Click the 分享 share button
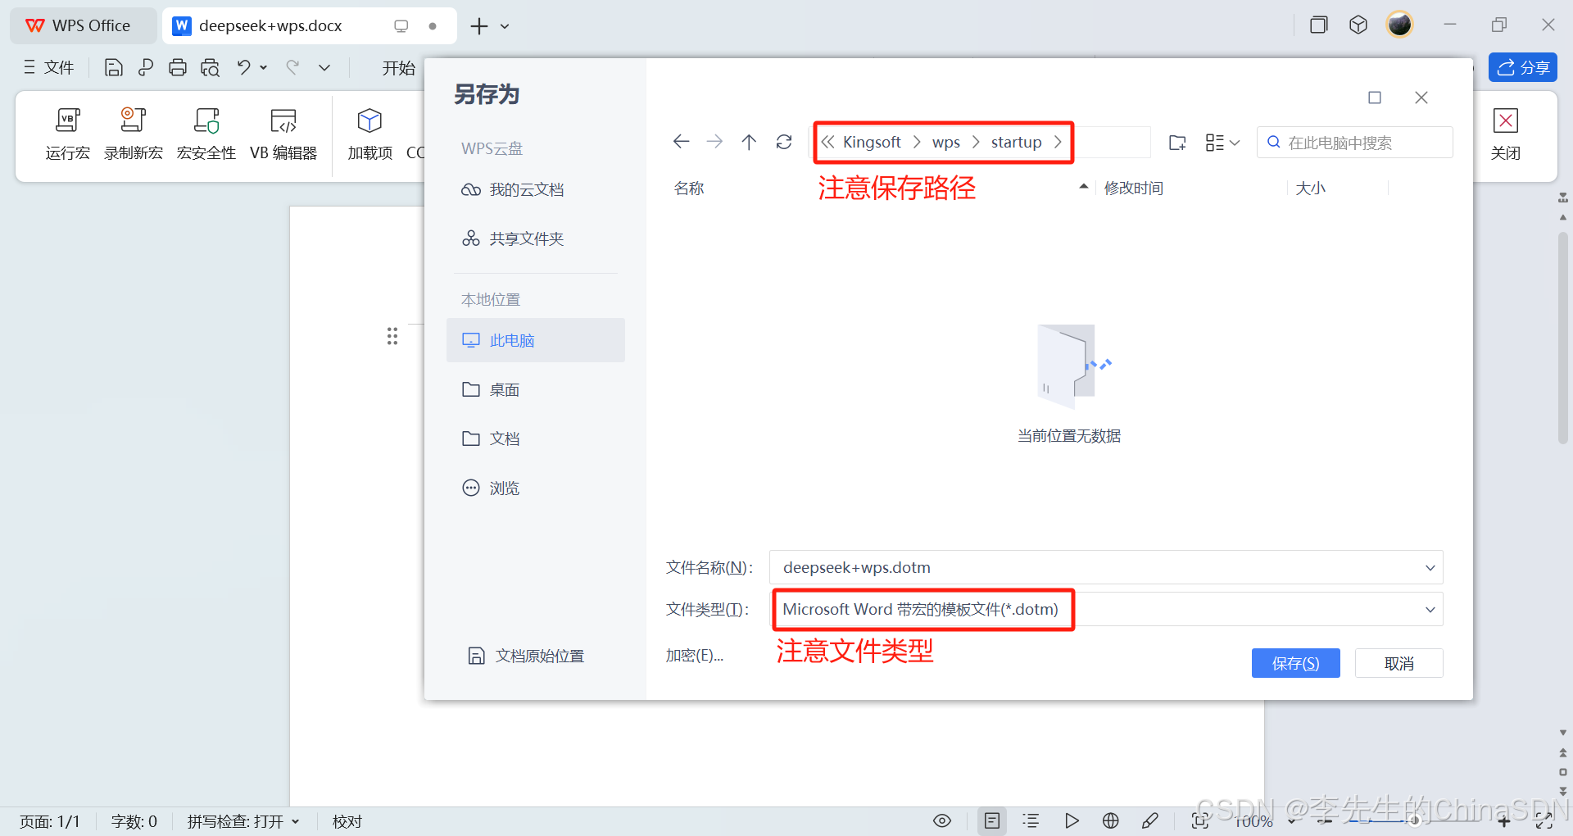 (1523, 67)
